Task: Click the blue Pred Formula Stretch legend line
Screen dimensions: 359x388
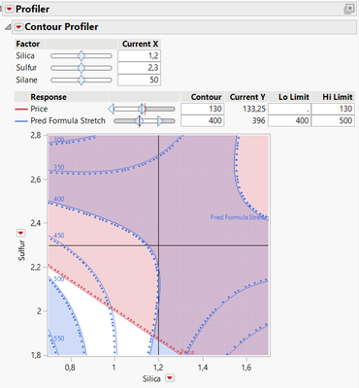Action: (x=21, y=121)
